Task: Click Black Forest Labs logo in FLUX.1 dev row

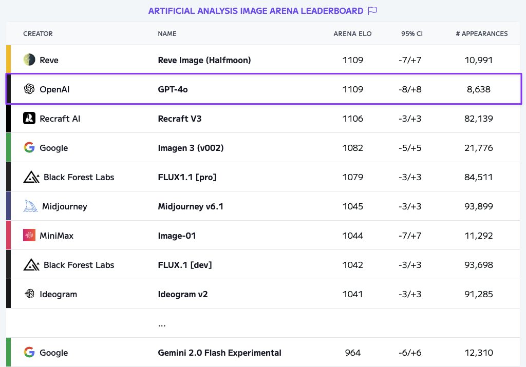Action: 31,265
